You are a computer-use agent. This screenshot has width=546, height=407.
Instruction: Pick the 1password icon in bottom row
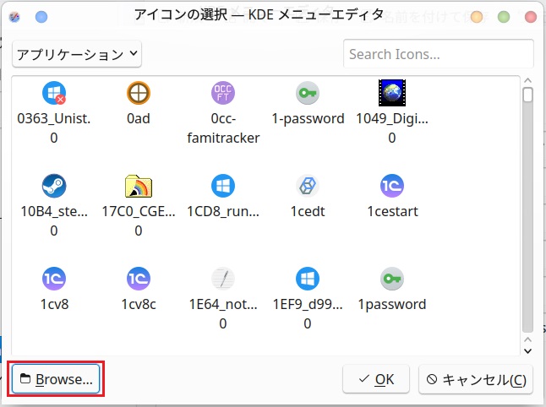392,278
